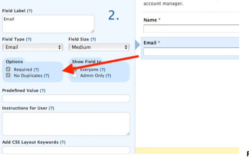
Task: Select the Name field in form preview
Action: pos(191,29)
